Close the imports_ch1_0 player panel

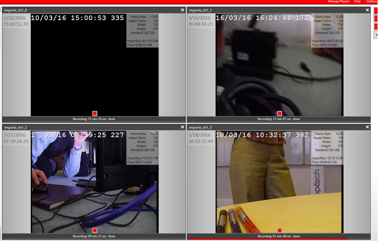[x=183, y=10]
